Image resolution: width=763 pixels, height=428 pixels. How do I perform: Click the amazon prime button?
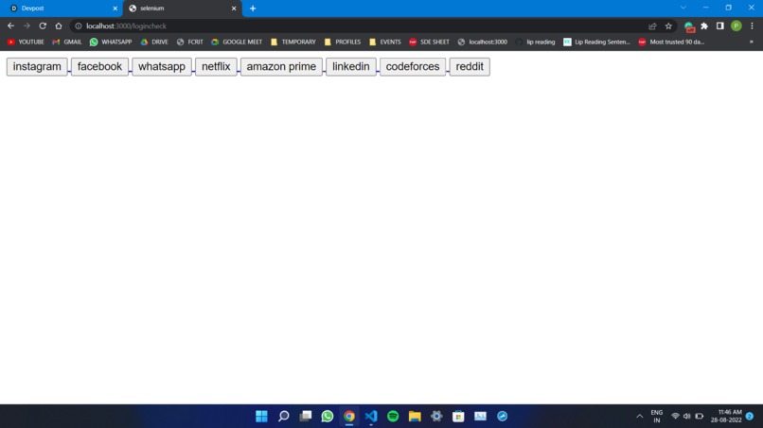tap(281, 66)
